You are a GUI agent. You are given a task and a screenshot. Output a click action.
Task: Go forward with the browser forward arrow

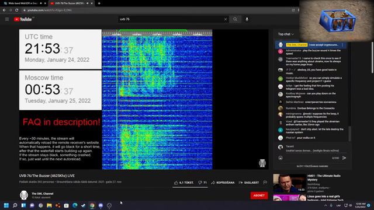[x=11, y=10]
